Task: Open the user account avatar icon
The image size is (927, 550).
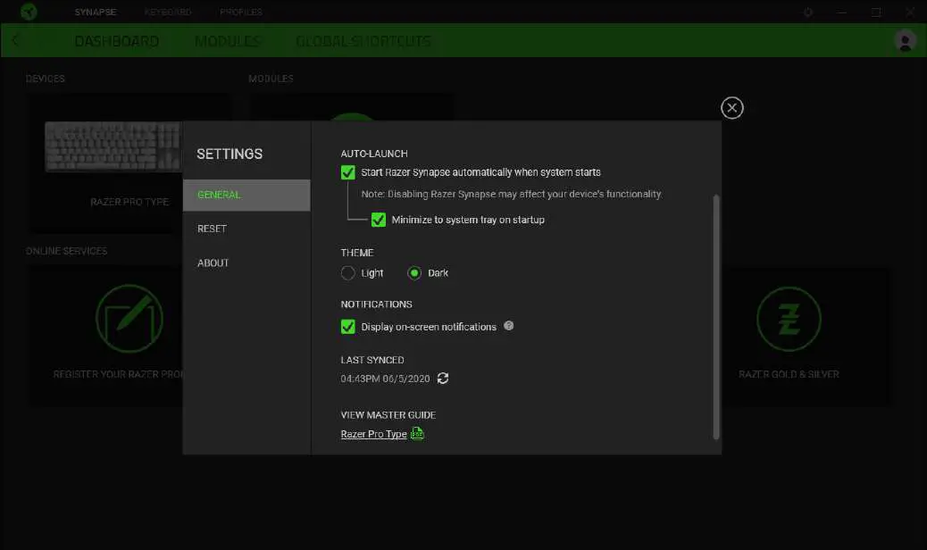Action: tap(905, 41)
